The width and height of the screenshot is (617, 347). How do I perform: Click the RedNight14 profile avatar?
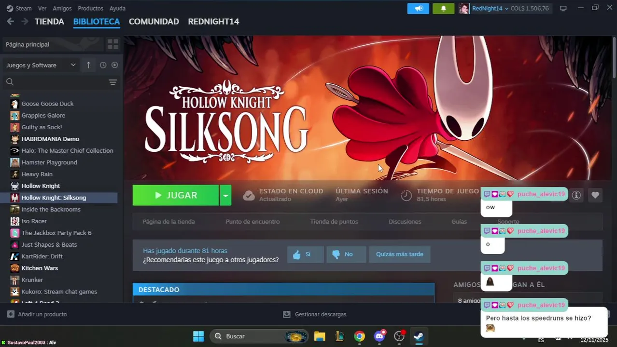[463, 9]
